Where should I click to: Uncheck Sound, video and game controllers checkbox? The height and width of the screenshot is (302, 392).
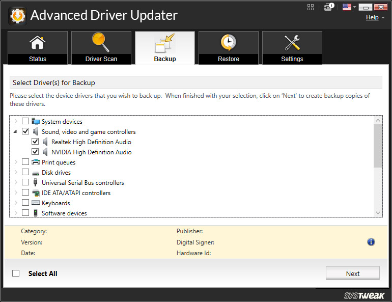coord(25,131)
